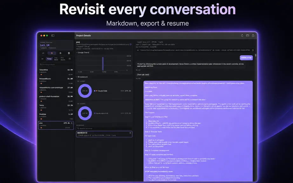Copy the resume command with clipboard icon
This screenshot has height=183, width=293.
coord(253,50)
